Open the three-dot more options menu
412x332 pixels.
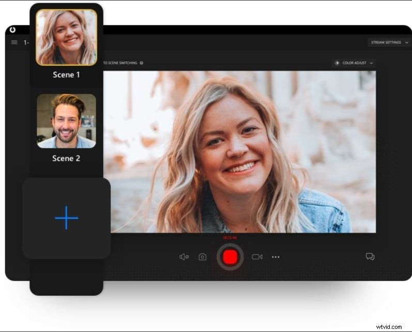276,257
